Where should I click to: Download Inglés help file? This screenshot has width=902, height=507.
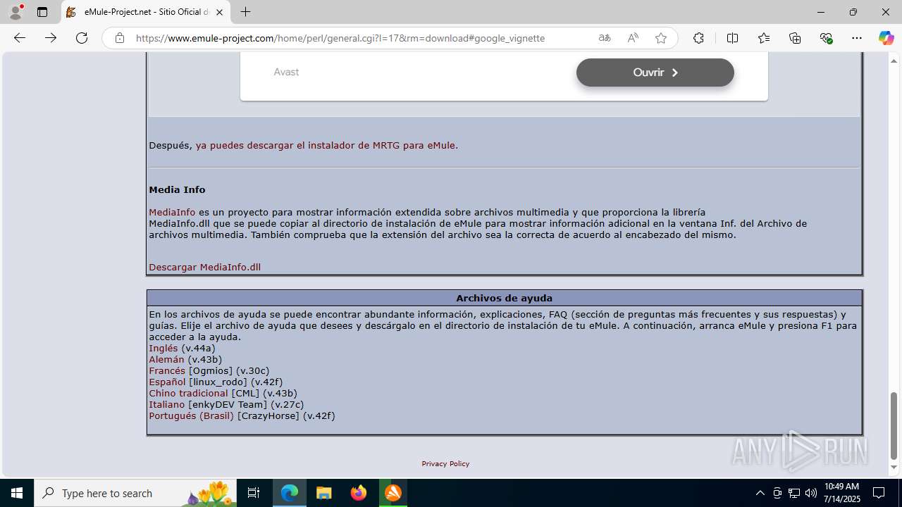(x=163, y=348)
